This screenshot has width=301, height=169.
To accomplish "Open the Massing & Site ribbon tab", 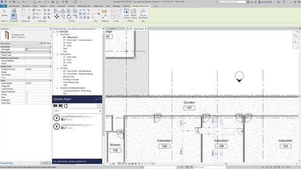I will pos(84,6).
